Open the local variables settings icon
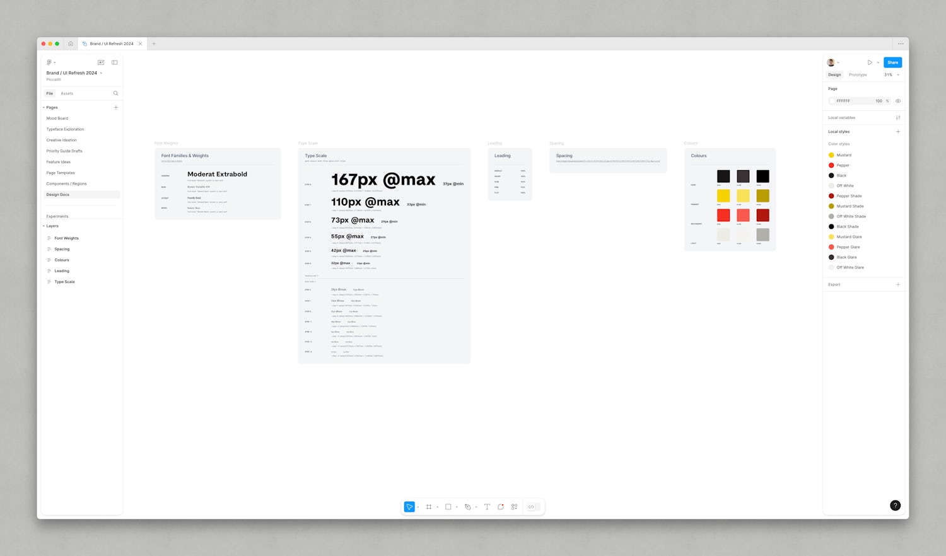The height and width of the screenshot is (556, 946). [x=898, y=118]
